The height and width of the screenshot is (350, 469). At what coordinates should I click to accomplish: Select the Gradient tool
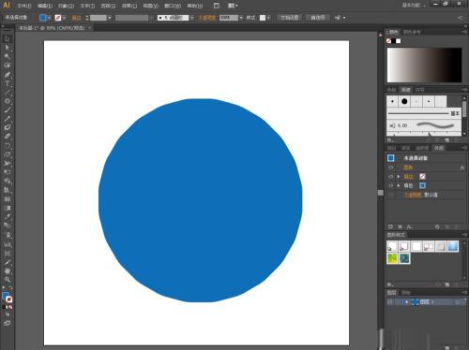[x=8, y=208]
